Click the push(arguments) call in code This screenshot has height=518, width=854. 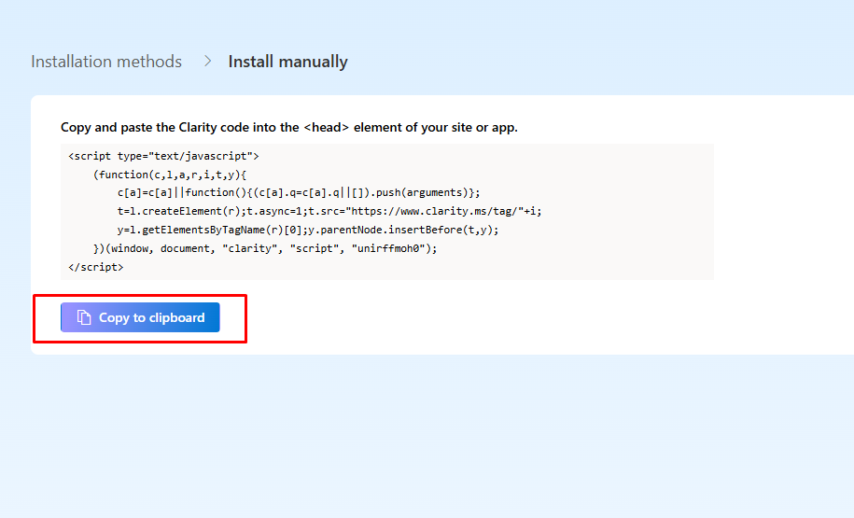click(428, 192)
